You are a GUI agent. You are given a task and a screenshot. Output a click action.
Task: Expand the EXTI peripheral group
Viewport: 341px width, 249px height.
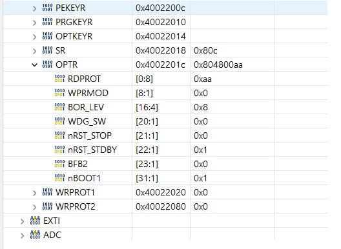click(22, 221)
